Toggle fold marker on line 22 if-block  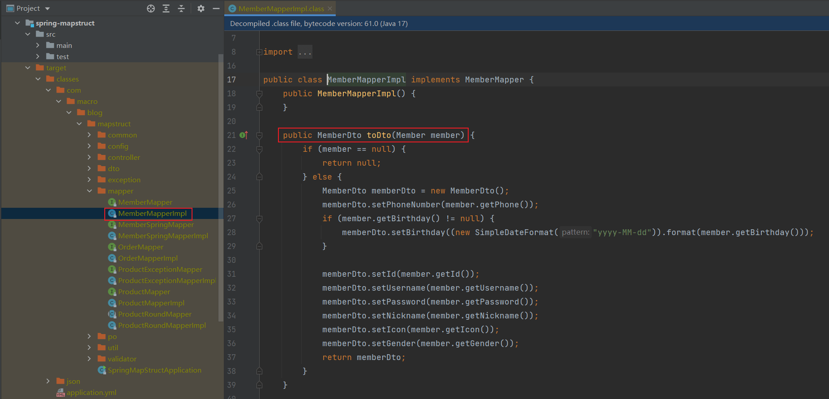(259, 149)
